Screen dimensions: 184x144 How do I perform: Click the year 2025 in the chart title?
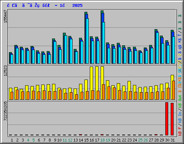click(77, 5)
